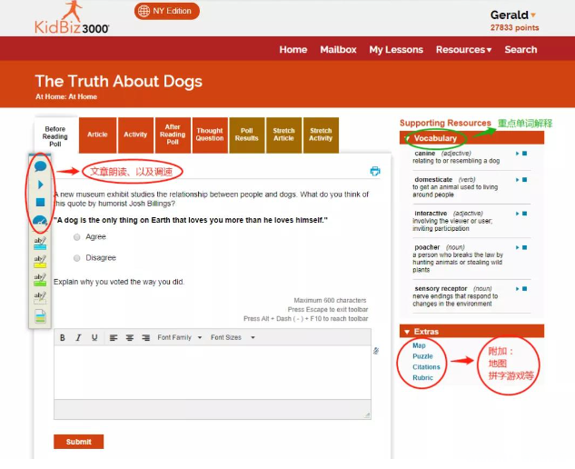
Task: Start reading with the sidebar play arrow
Action: tap(40, 185)
